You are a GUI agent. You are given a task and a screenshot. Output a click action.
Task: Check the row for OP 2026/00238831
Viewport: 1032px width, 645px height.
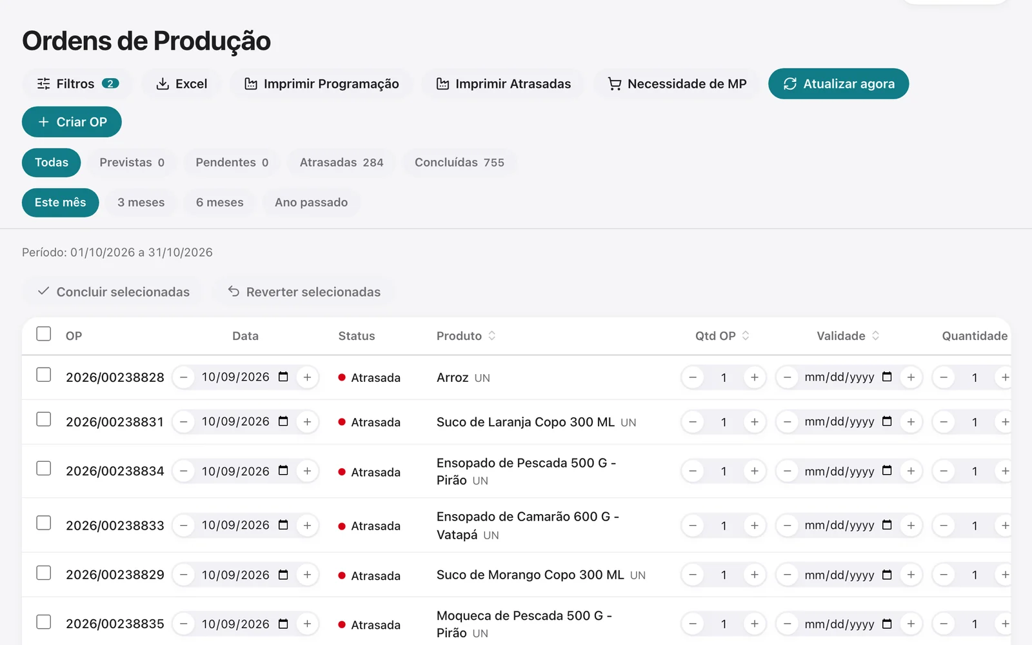coord(44,419)
